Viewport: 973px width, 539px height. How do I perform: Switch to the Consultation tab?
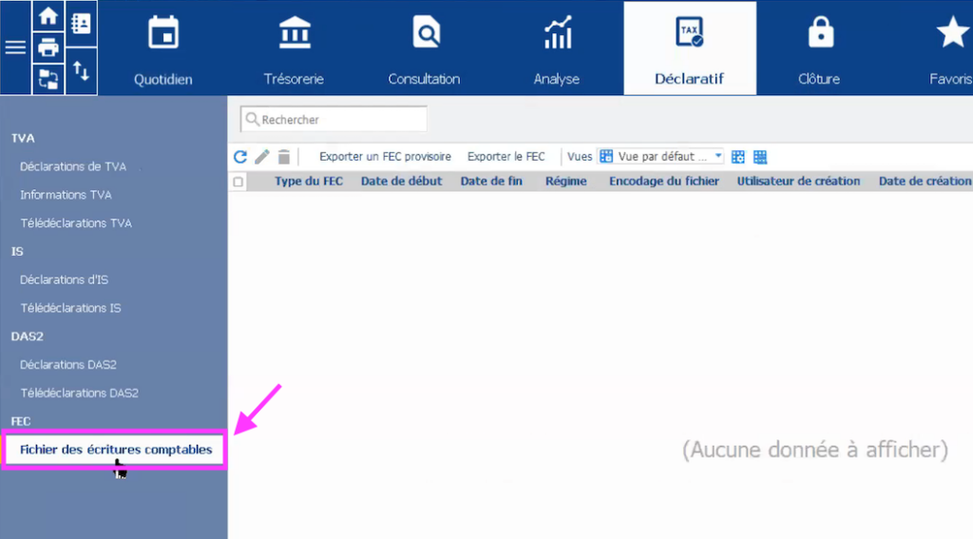coord(425,48)
